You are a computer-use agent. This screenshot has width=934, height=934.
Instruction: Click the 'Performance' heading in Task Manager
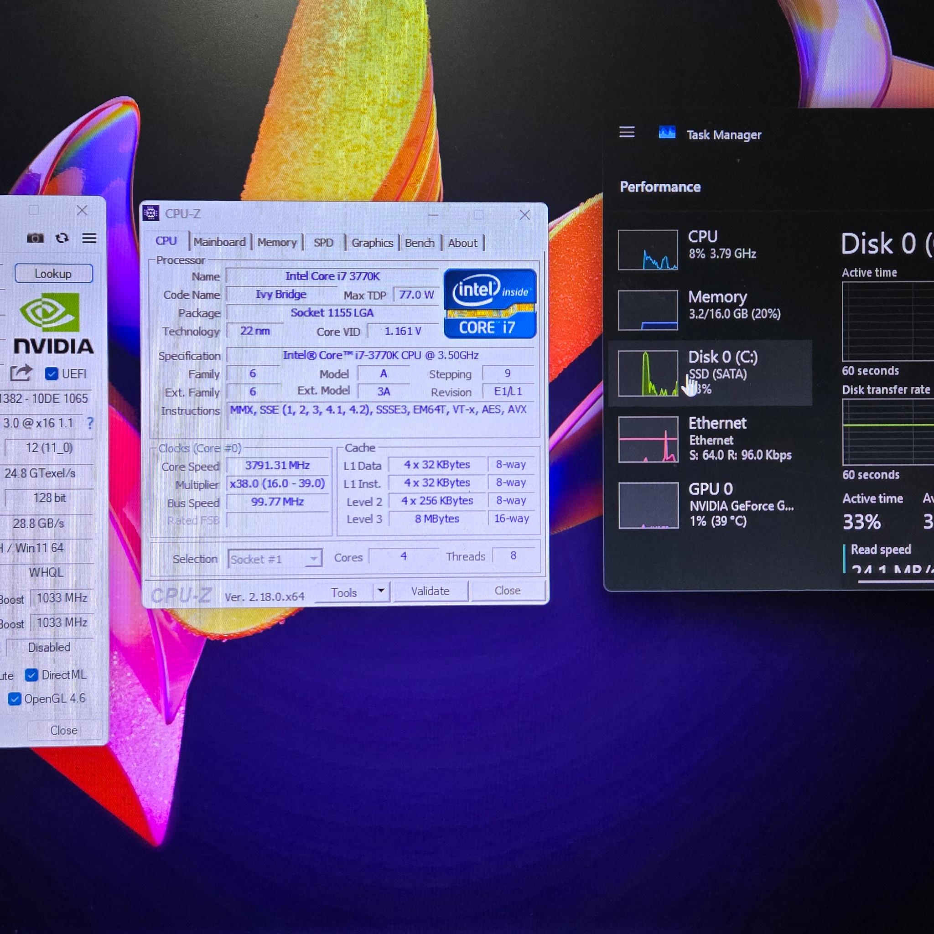click(660, 187)
